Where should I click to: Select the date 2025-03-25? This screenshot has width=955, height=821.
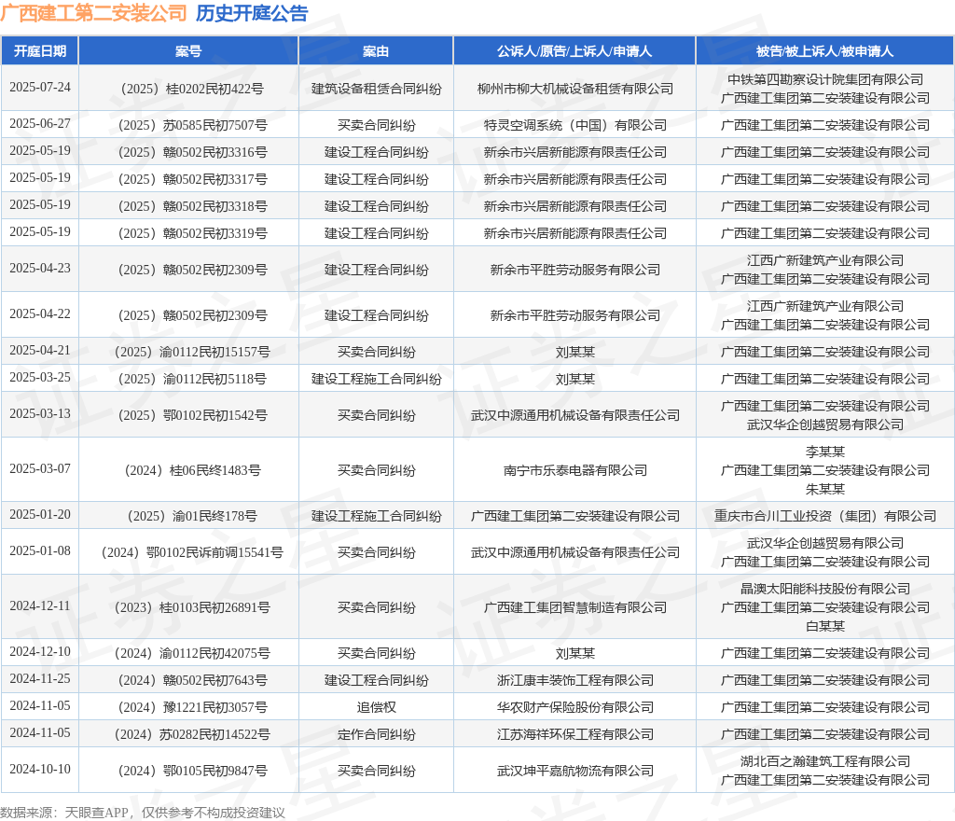pos(40,378)
